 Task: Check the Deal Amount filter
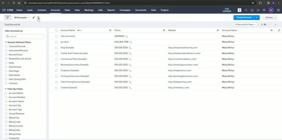coord(6,67)
